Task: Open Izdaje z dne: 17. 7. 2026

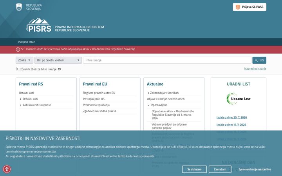Action: click(x=231, y=125)
